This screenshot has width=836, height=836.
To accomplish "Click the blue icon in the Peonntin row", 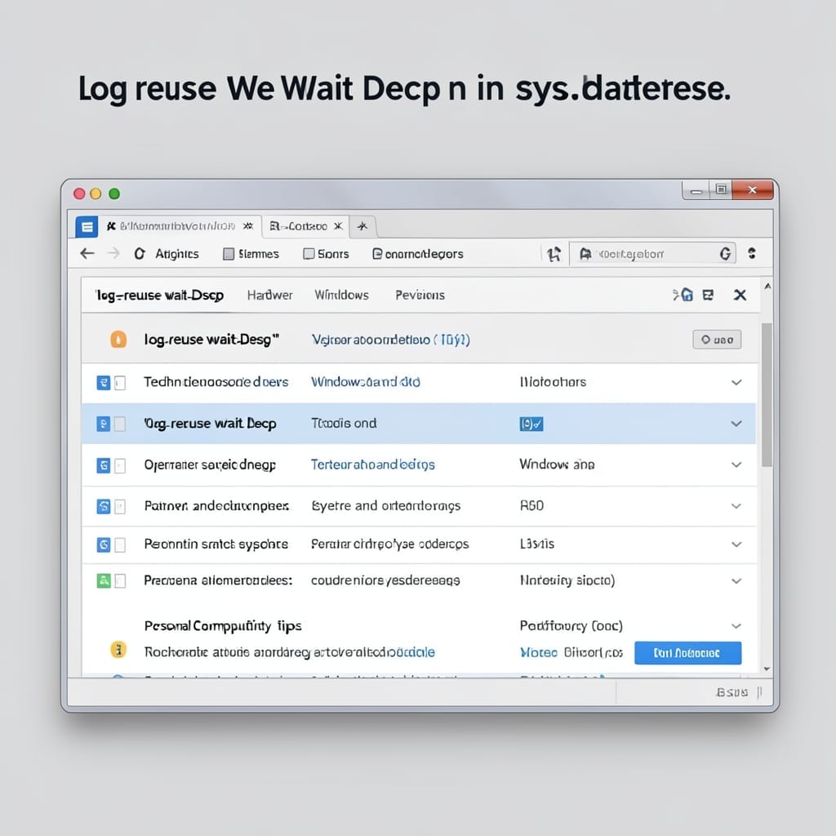I will (x=104, y=545).
